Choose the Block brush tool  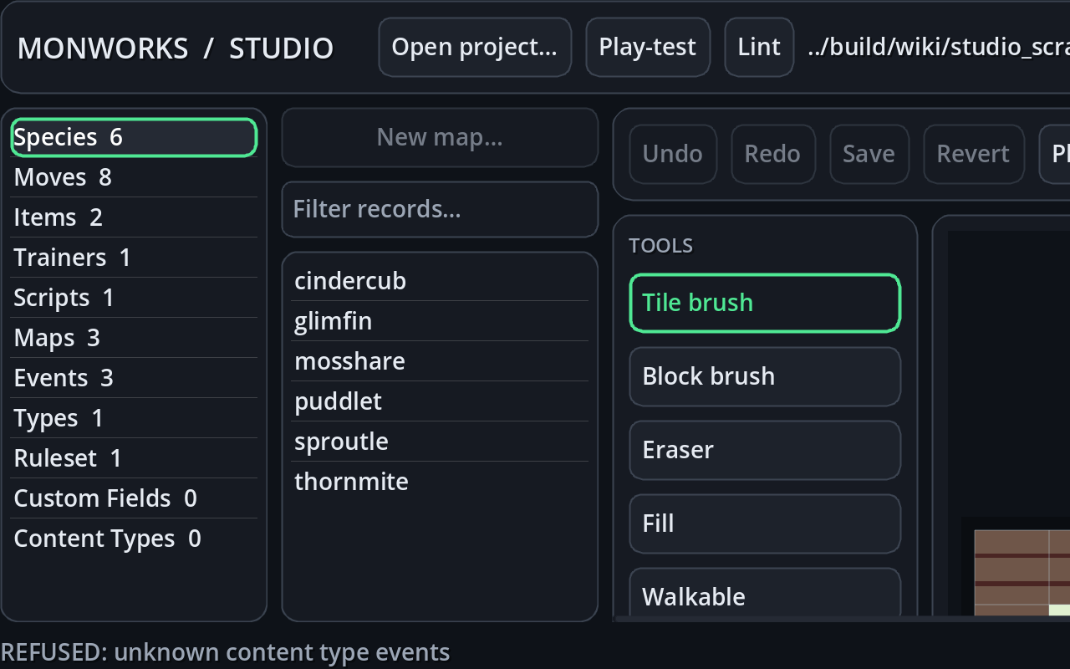tap(765, 376)
